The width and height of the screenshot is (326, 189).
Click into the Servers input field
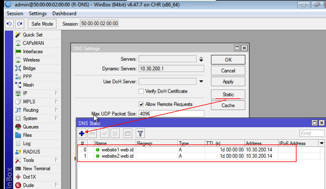click(168, 59)
